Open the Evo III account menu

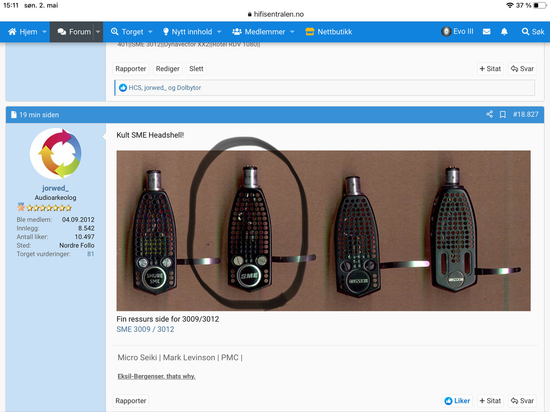tap(457, 31)
